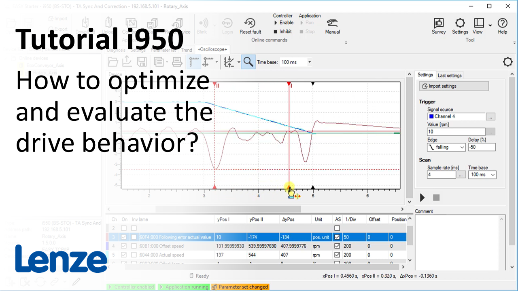Viewport: 518px width, 291px height.
Task: Click the Import settings button
Action: pyautogui.click(x=454, y=86)
